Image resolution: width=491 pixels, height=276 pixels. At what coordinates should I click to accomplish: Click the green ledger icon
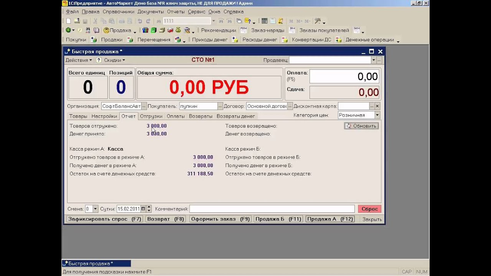click(x=153, y=30)
